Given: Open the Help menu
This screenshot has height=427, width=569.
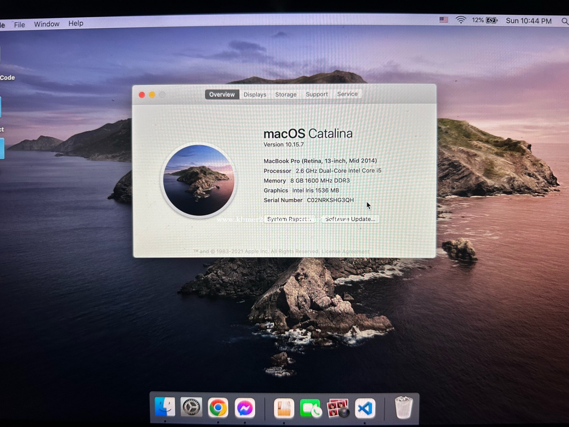Looking at the screenshot, I should (x=76, y=23).
